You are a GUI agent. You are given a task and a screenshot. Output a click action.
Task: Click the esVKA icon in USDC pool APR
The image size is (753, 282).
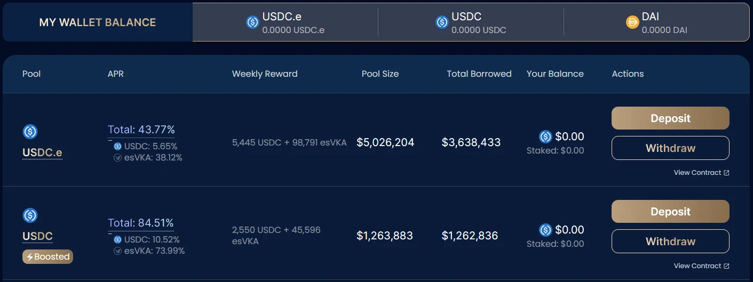[117, 251]
